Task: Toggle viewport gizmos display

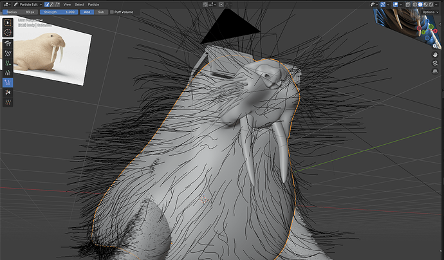Action: pyautogui.click(x=383, y=5)
